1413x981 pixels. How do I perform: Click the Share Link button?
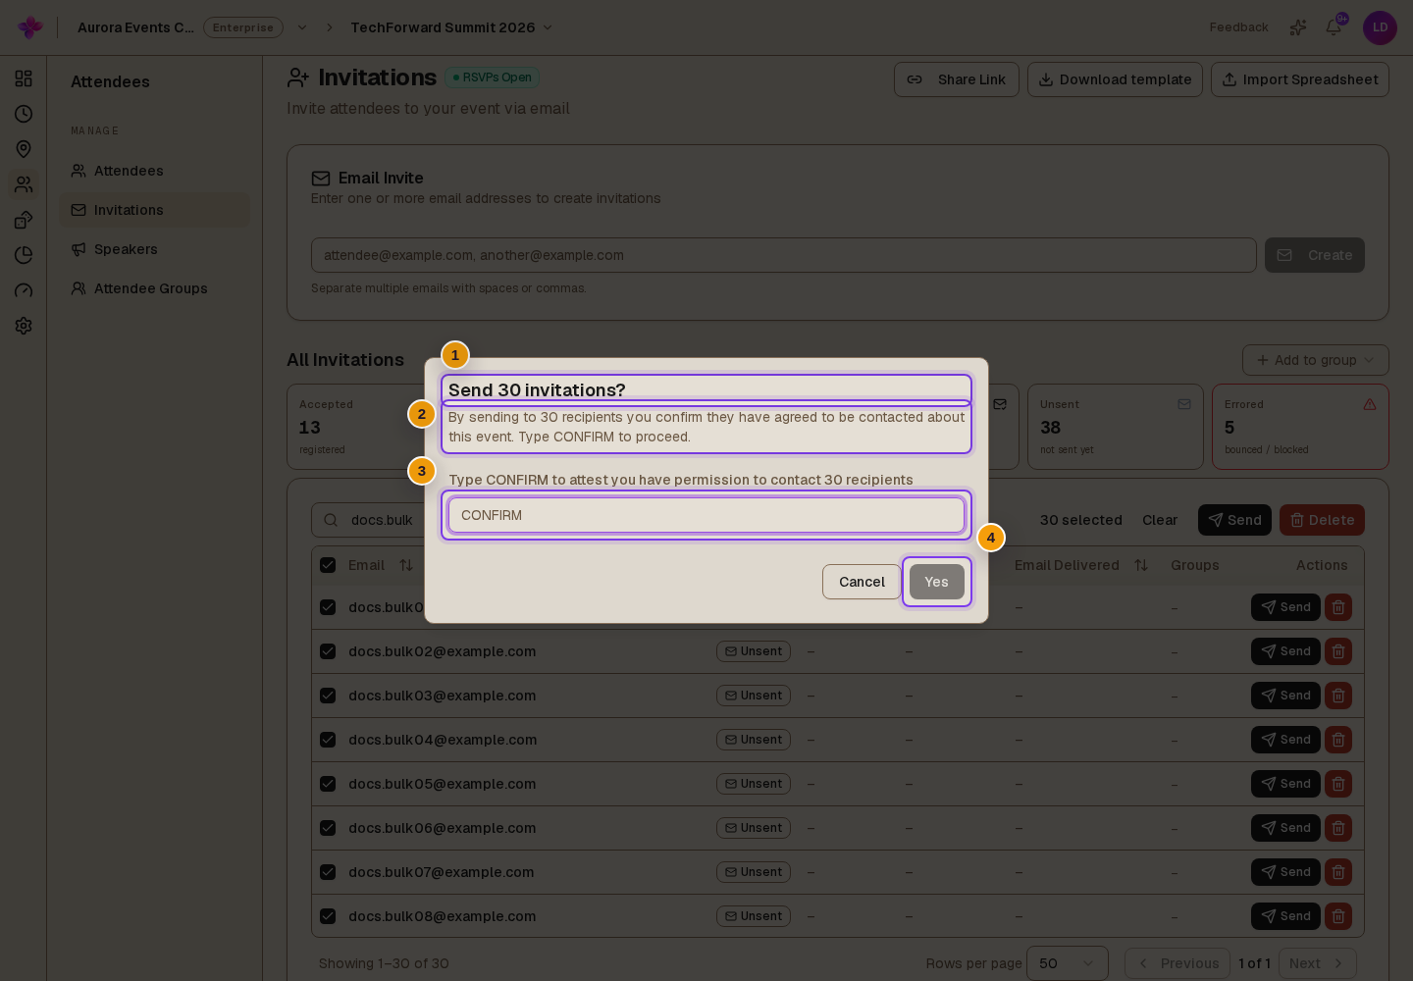click(x=957, y=79)
